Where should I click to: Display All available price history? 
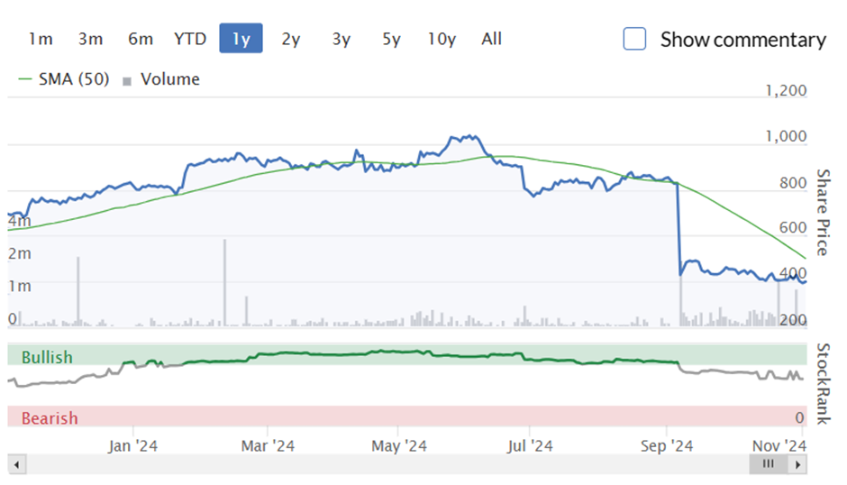click(492, 39)
